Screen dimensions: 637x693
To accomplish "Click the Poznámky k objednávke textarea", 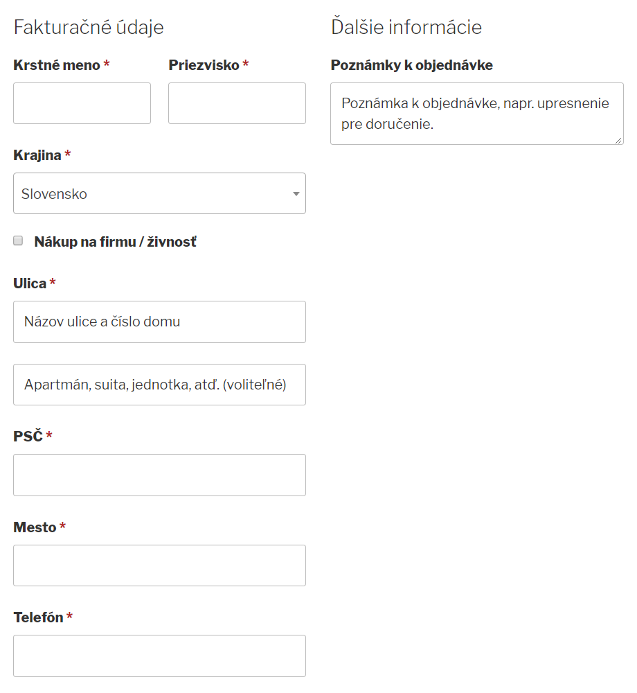I will tap(476, 114).
